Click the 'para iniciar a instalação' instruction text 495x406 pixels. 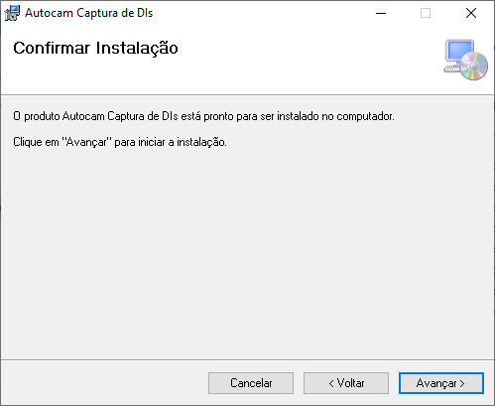171,142
